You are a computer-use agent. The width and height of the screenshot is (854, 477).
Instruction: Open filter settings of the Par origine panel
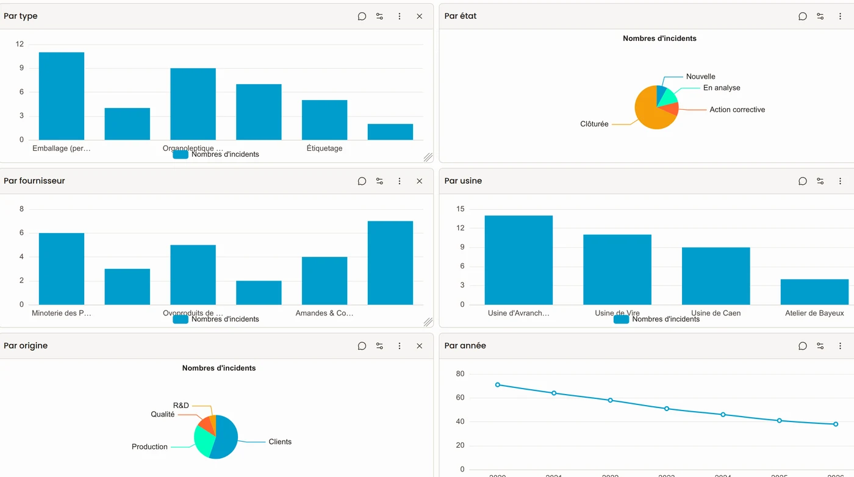click(379, 346)
